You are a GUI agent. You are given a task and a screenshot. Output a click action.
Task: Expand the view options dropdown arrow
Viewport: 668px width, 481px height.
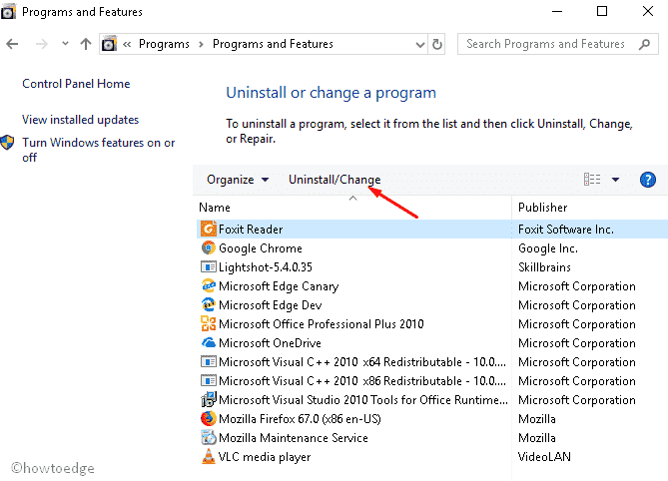coord(615,180)
